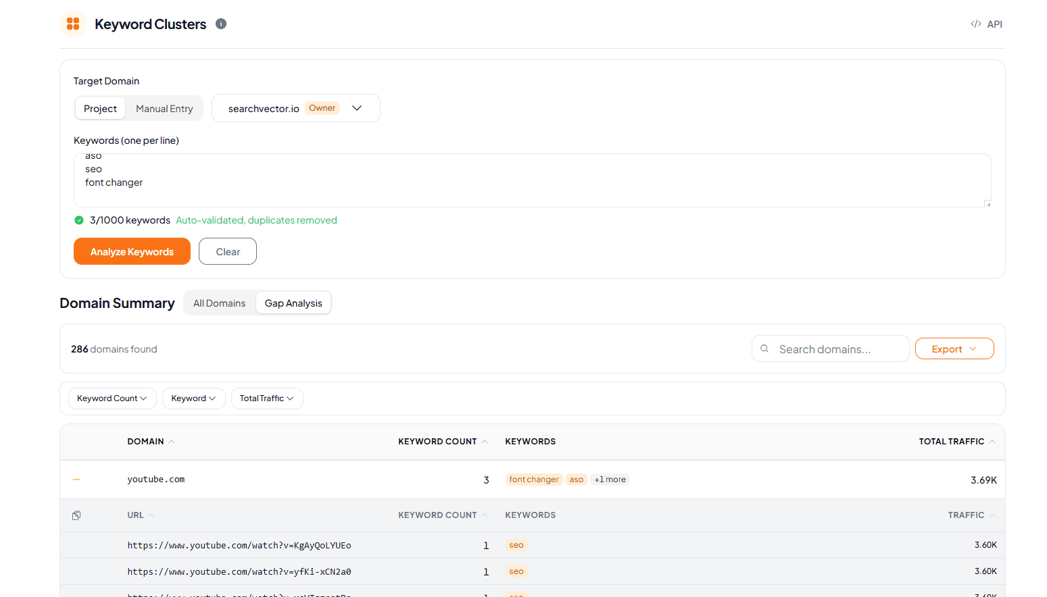
Task: Click the Keyword Clusters orange grid icon
Action: click(x=73, y=24)
